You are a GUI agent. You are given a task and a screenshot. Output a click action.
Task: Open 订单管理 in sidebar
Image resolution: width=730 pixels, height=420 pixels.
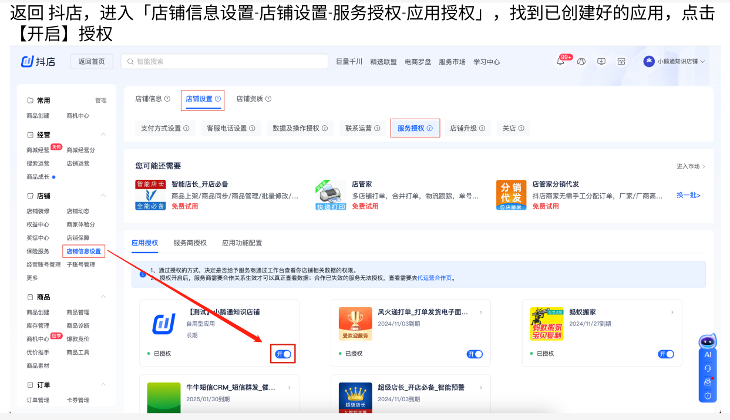[x=38, y=400]
